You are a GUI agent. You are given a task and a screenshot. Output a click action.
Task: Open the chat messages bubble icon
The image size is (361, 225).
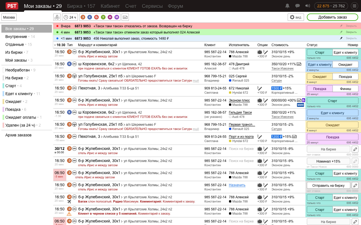point(298,6)
